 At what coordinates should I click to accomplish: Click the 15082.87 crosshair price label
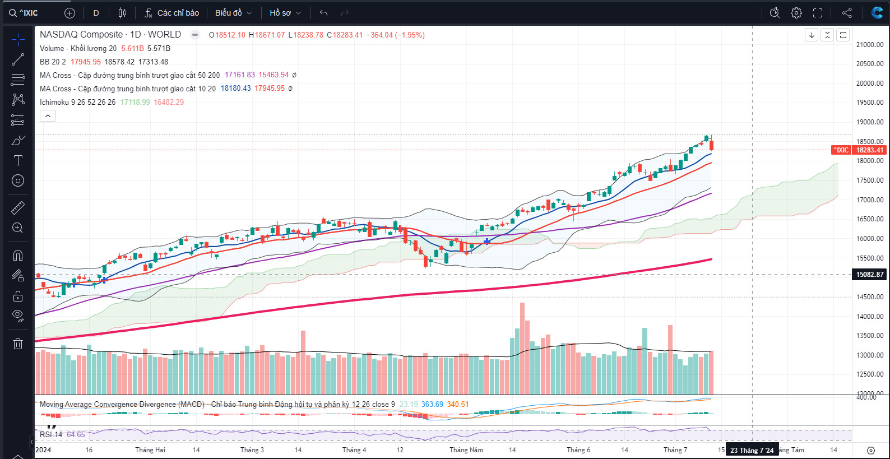tap(869, 275)
